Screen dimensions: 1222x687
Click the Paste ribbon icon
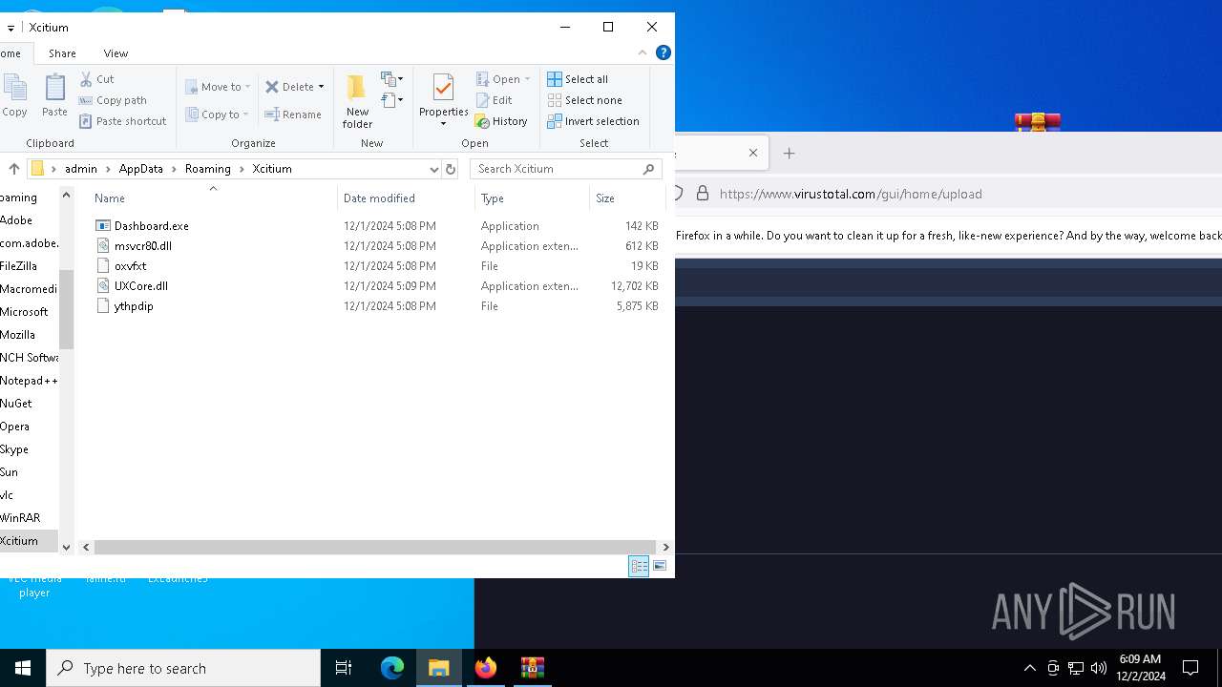(54, 95)
